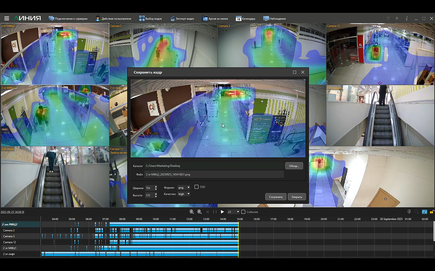The width and height of the screenshot is (435, 271).
Task: Enable the OSD checkbox
Action: [x=196, y=187]
